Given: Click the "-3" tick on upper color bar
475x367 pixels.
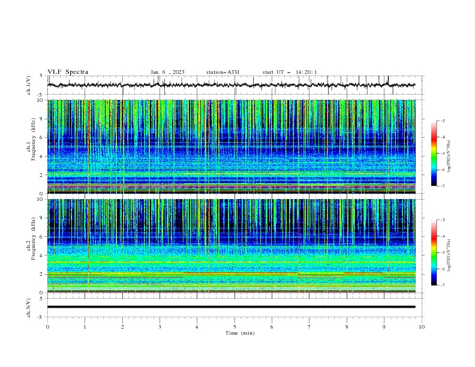Looking at the screenshot, I should 443,121.
